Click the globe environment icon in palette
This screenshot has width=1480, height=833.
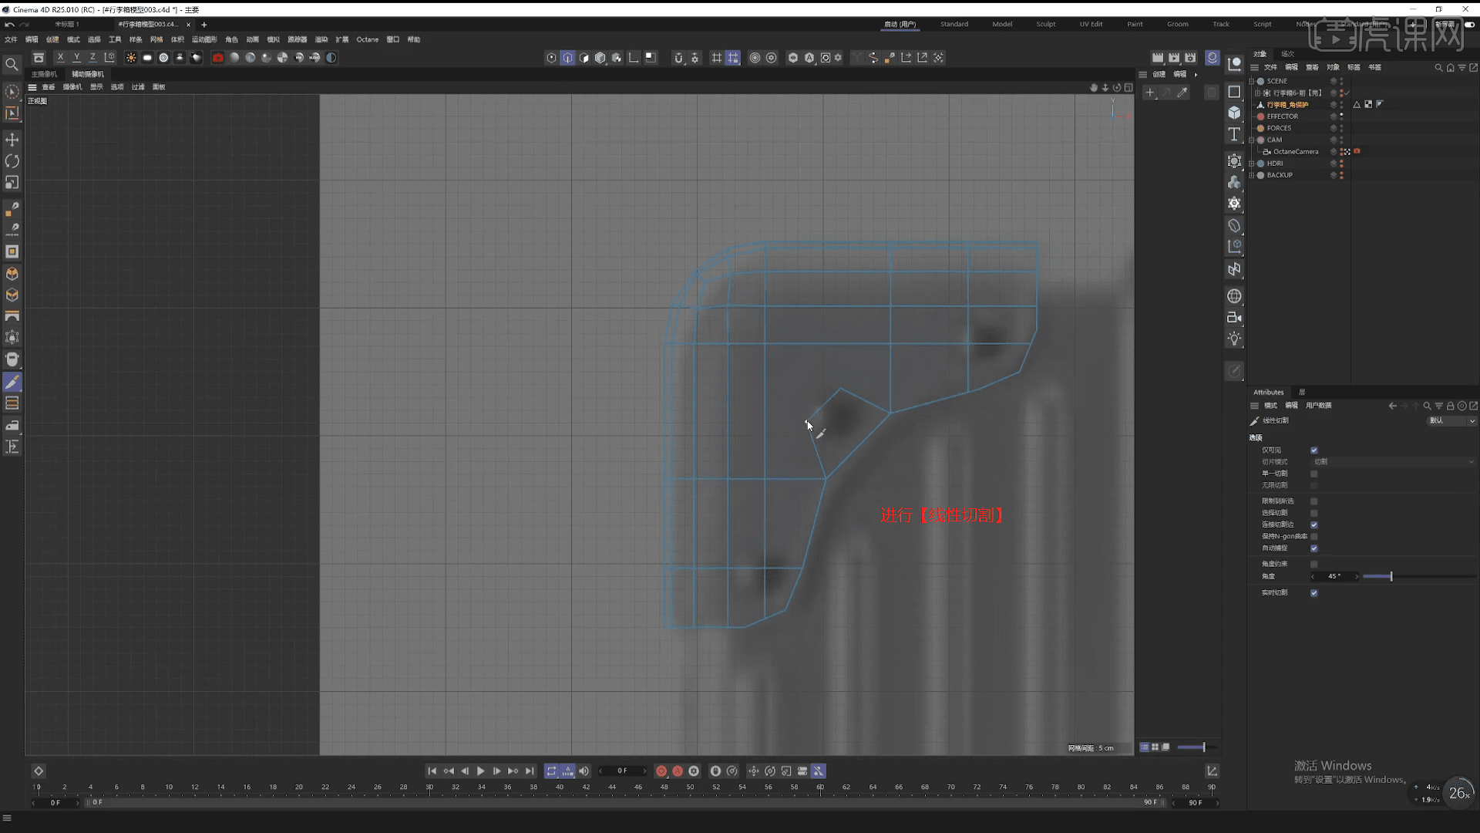point(1234,296)
